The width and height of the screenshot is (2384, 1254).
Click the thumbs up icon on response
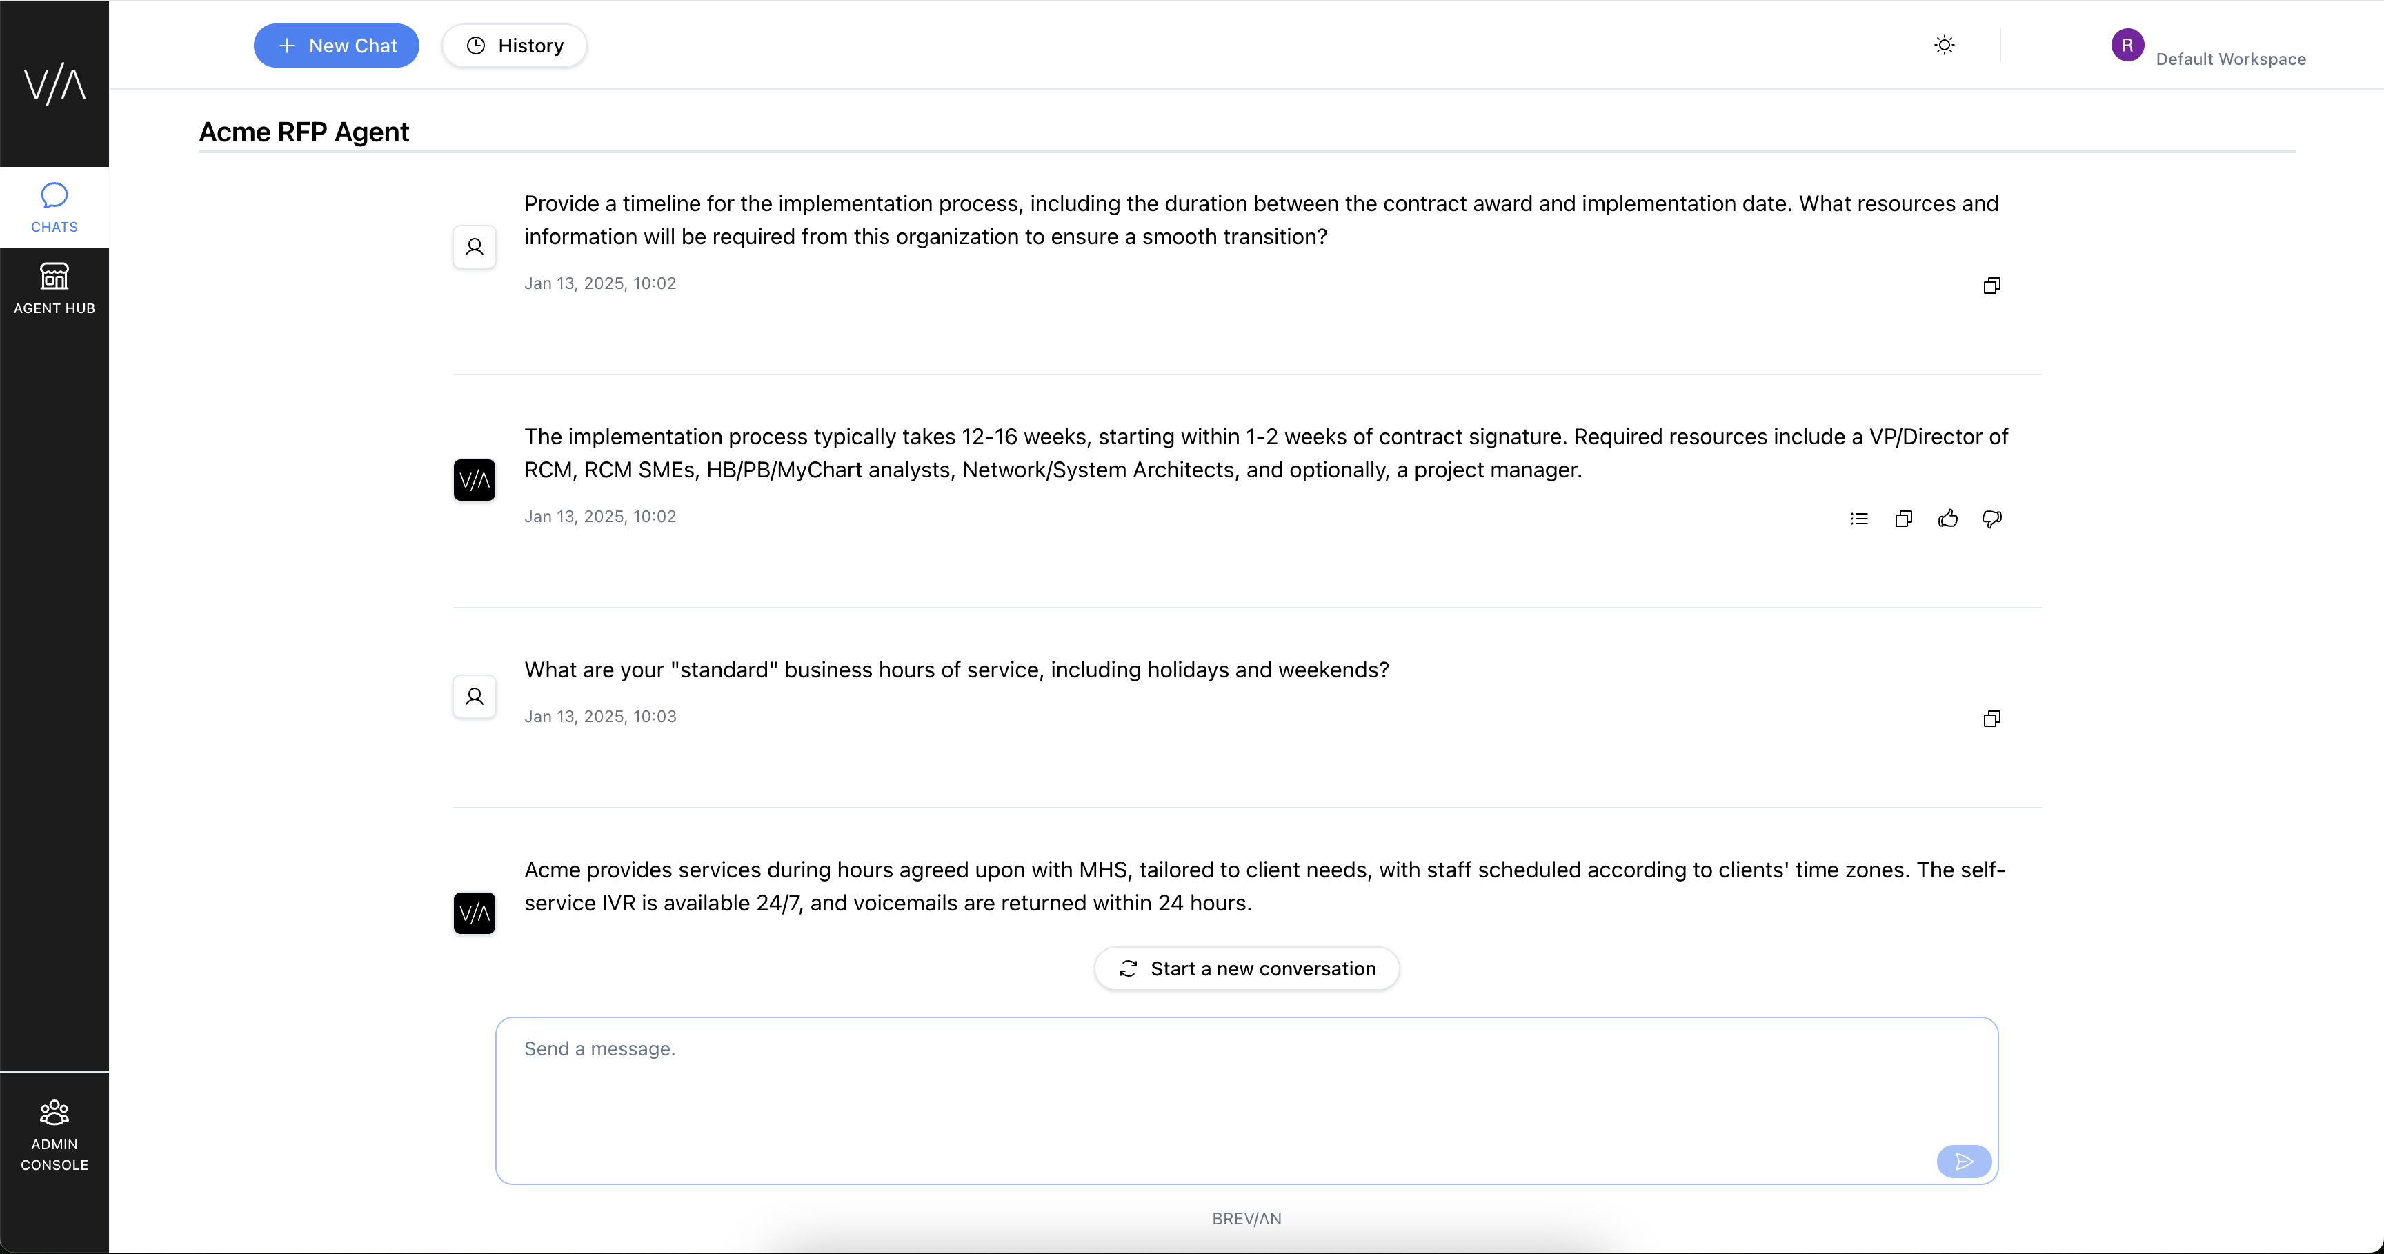click(x=1947, y=519)
